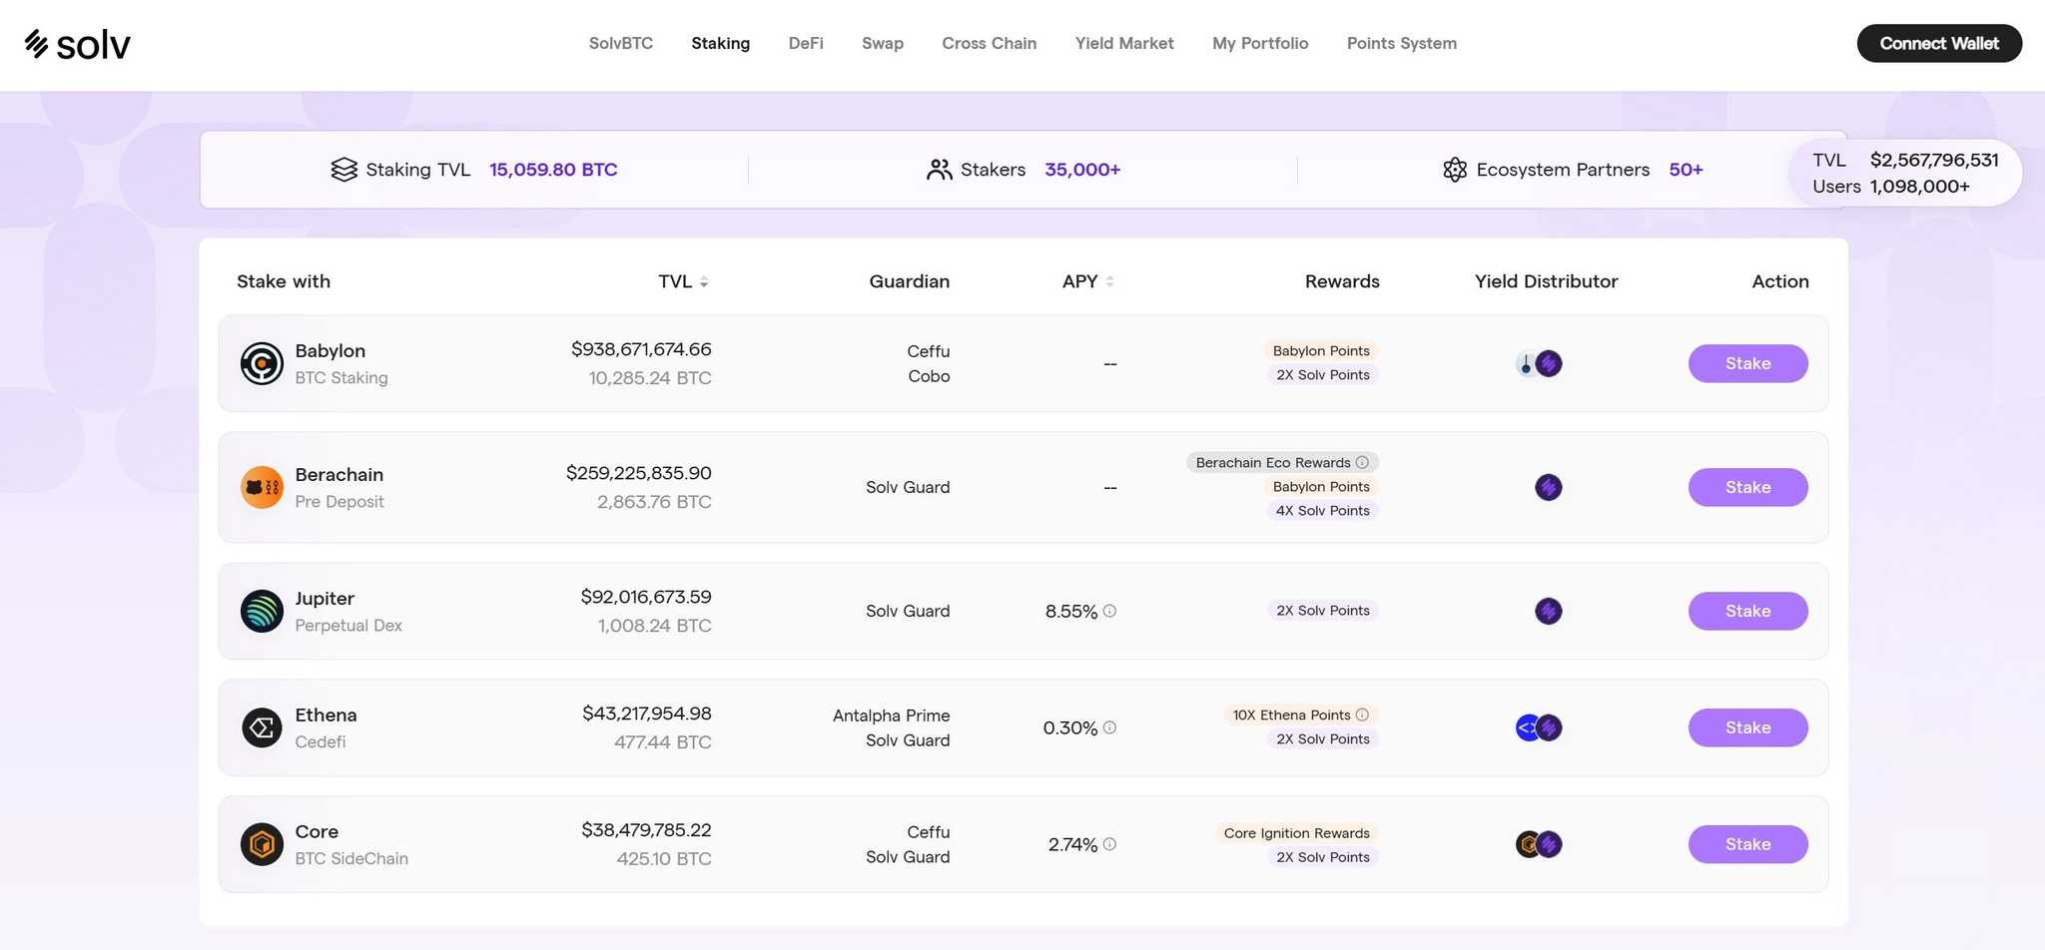Click Jupiter TVL value $92,016,673.59
2045x950 pixels.
click(x=646, y=597)
